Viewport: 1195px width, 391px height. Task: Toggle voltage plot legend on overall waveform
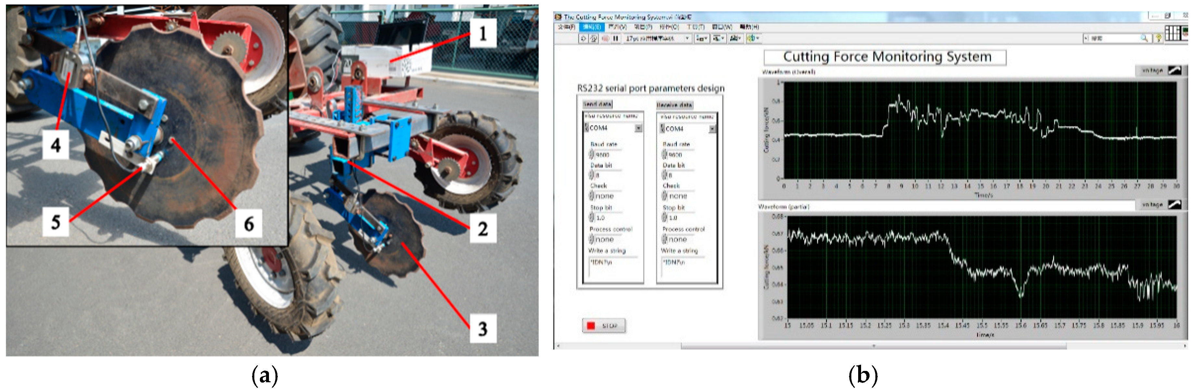(1174, 70)
